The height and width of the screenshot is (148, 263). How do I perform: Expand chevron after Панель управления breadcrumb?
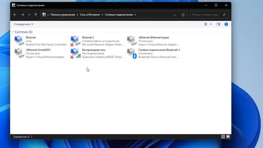point(77,15)
